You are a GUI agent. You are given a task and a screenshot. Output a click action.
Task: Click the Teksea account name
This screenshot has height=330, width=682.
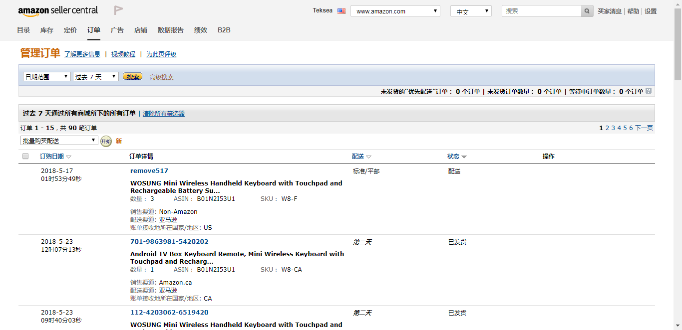(x=323, y=10)
